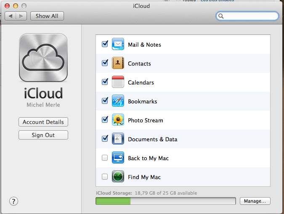Uncheck Documents & Data checkbox
Screen dimensions: 284x214
(105, 139)
